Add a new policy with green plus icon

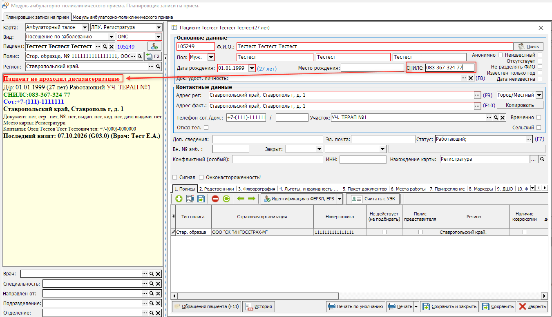[179, 199]
